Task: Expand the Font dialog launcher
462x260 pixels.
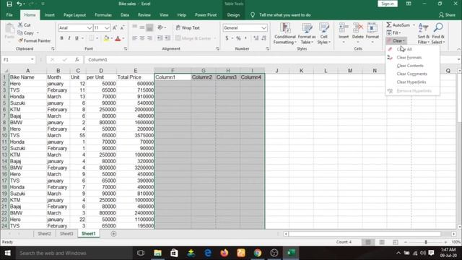Action: click(x=126, y=48)
